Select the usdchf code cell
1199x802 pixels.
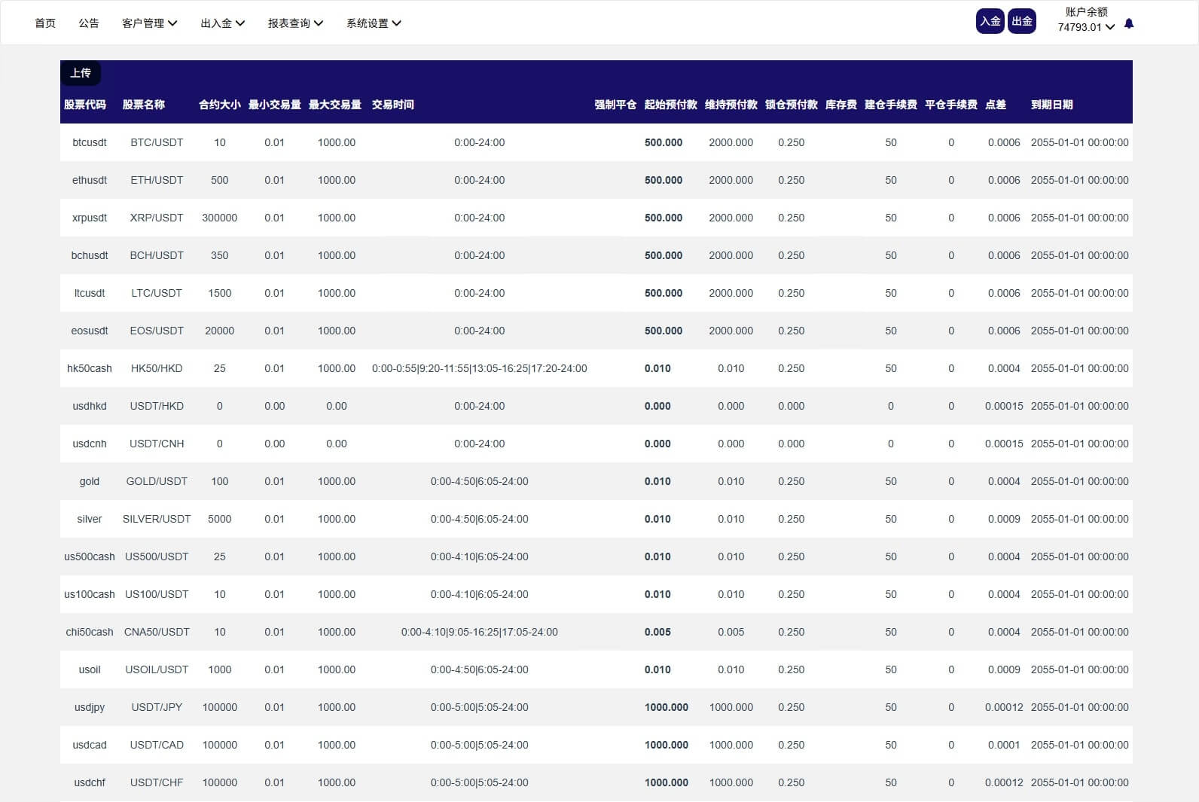point(90,782)
